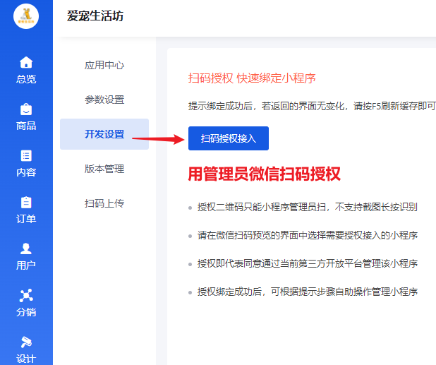The height and width of the screenshot is (365, 436).
Task: Click bullet text 授权绑定成功后，可根据提示步骤
Action: (308, 292)
